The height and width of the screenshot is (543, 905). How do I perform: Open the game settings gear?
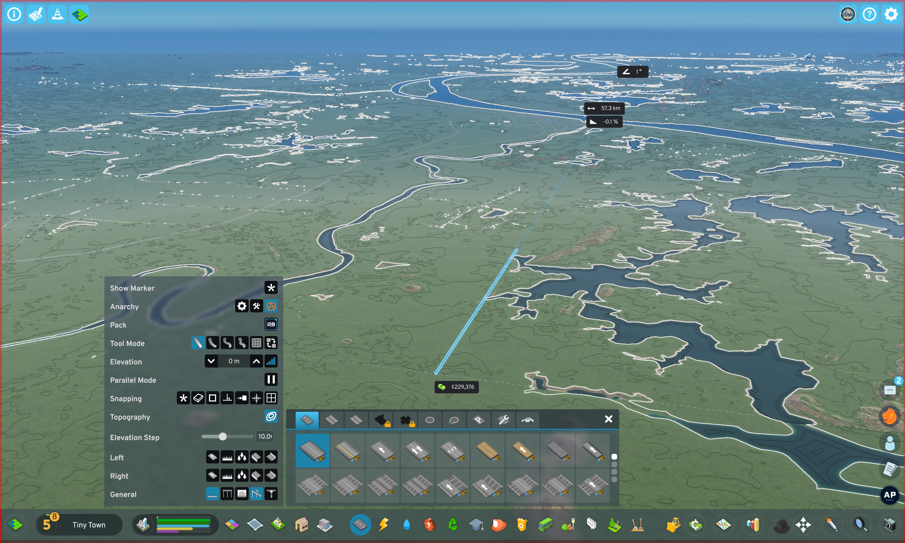(891, 14)
